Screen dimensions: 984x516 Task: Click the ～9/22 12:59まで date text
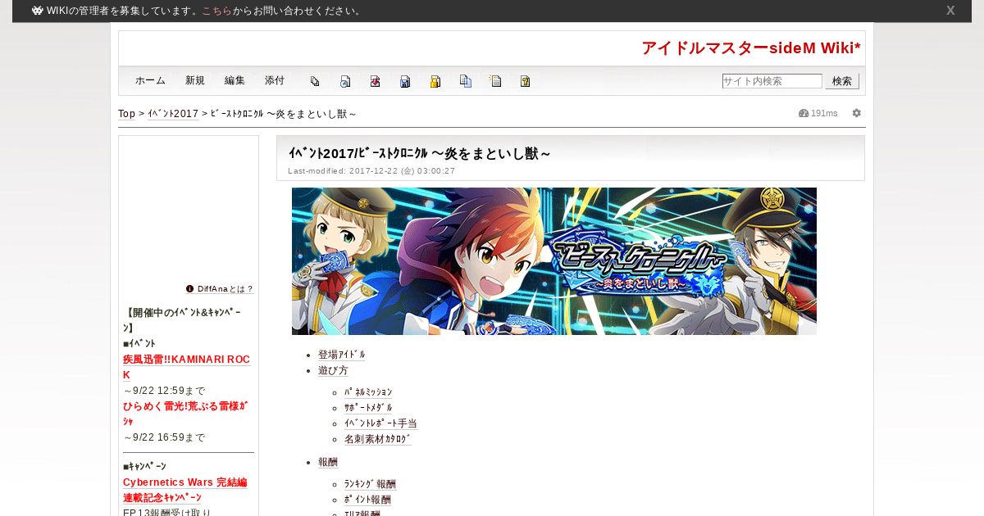tap(164, 391)
